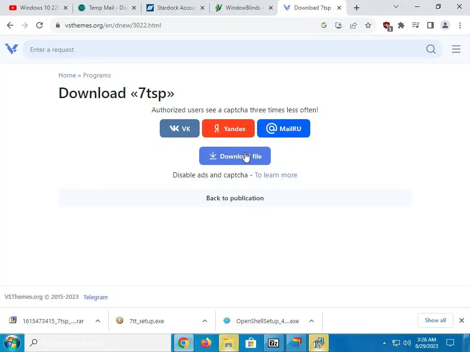Click the lock icon in address bar

(x=58, y=26)
